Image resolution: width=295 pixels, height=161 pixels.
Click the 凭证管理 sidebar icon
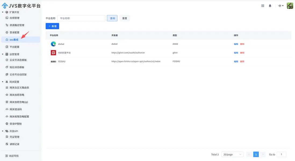(7, 137)
